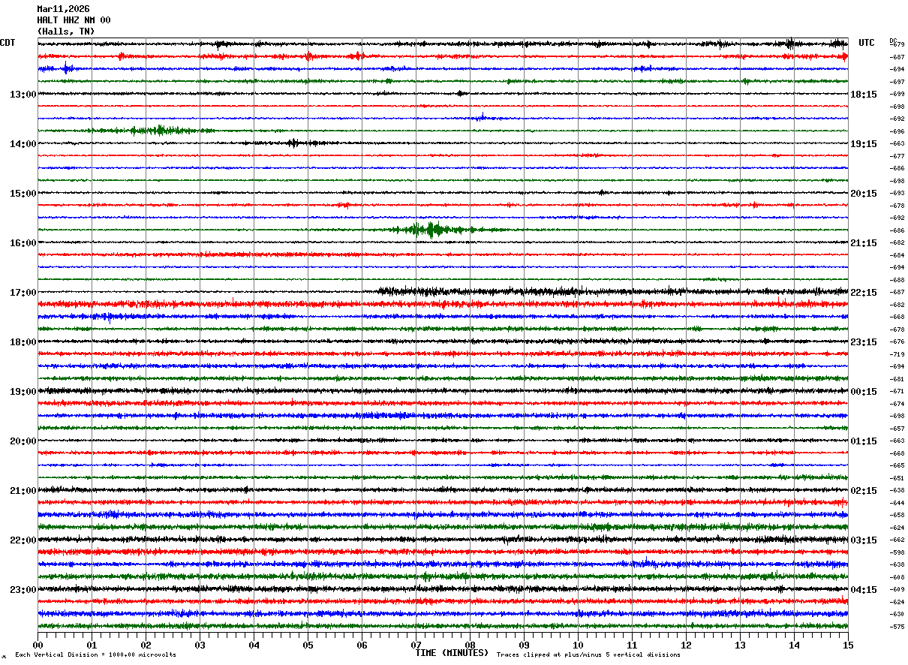
Task: Click minute tick label 09 on time axis
Action: coord(524,645)
